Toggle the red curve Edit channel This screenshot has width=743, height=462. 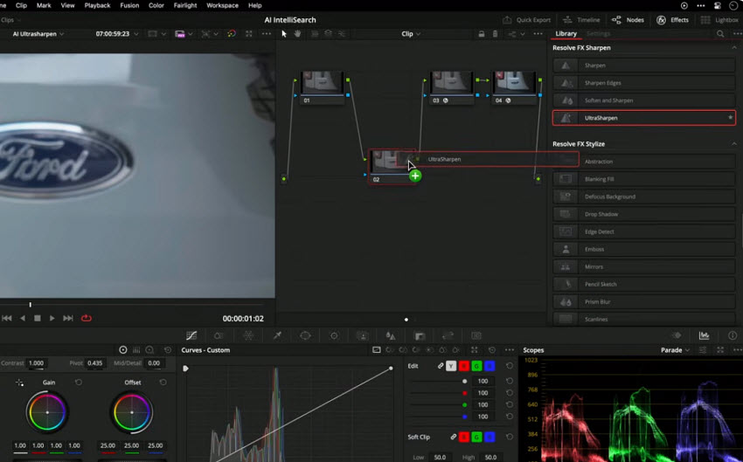point(464,366)
